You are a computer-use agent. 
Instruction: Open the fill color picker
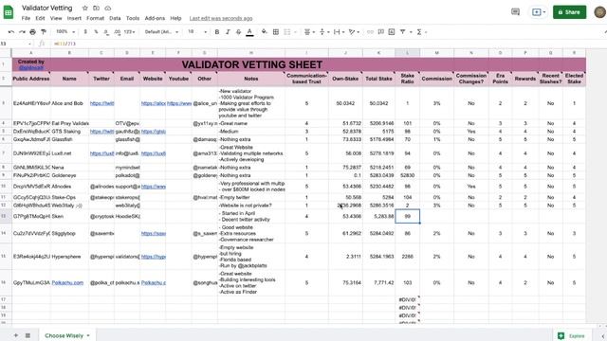(264, 31)
